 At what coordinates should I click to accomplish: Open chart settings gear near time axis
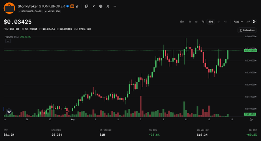[x=251, y=119]
